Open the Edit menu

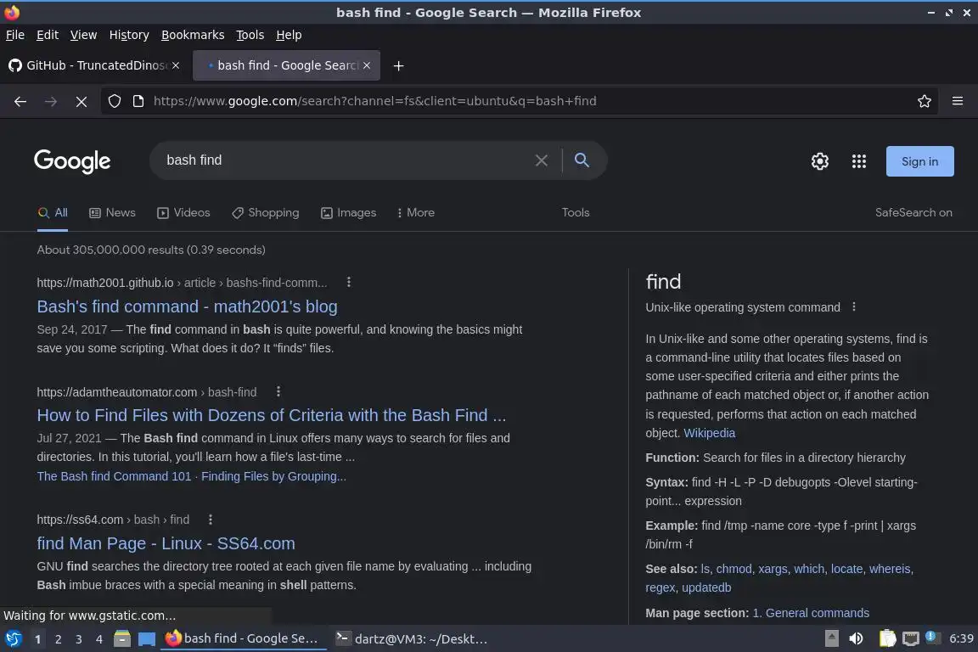(48, 35)
